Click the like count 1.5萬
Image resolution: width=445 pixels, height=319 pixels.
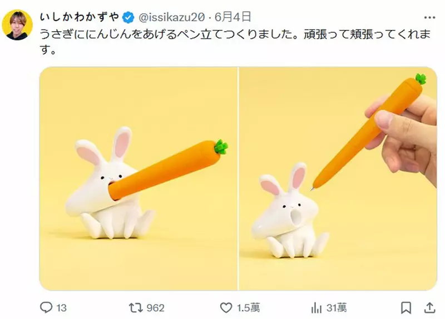248,308
